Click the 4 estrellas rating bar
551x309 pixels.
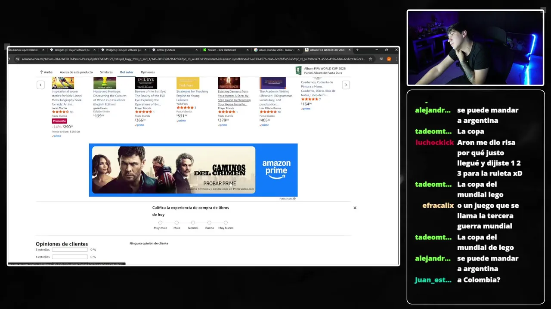pyautogui.click(x=70, y=257)
